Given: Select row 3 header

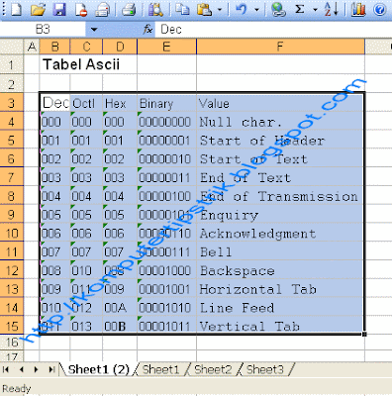Looking at the screenshot, I should coord(12,103).
